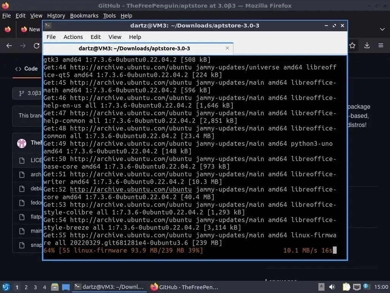Go back in Firefox

click(9, 46)
